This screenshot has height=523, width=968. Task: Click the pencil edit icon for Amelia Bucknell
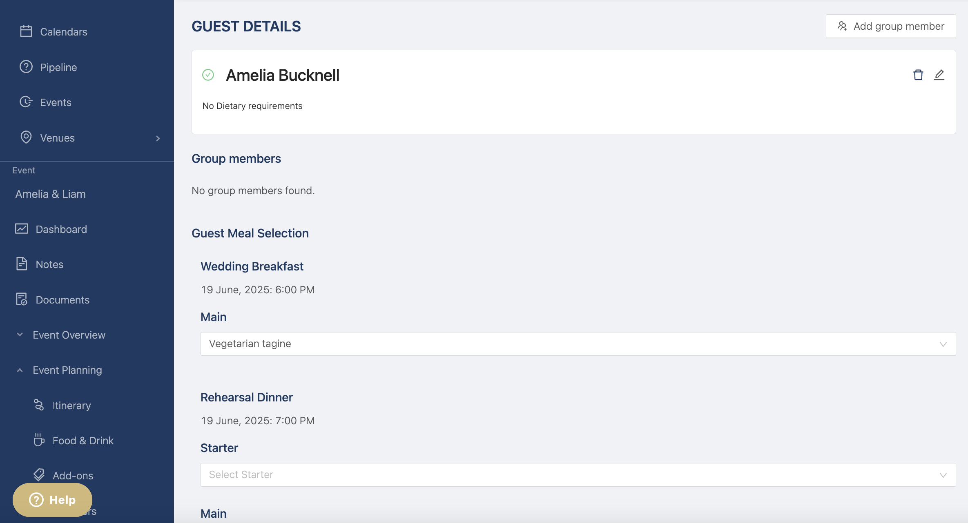[939, 75]
